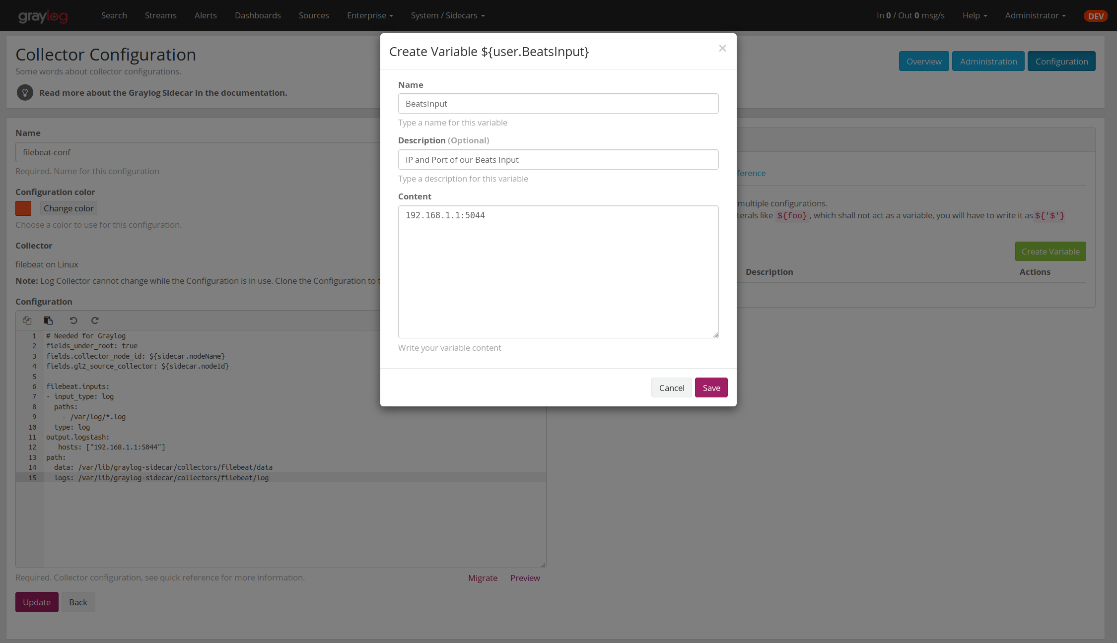Open the Help dropdown menu
Image resolution: width=1117 pixels, height=643 pixels.
975,16
